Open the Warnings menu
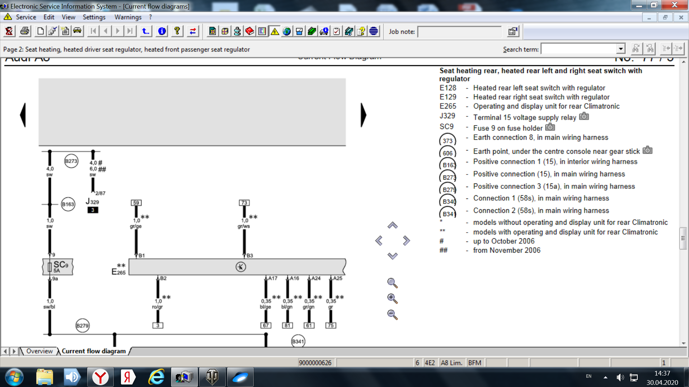689x387 pixels. click(x=128, y=17)
